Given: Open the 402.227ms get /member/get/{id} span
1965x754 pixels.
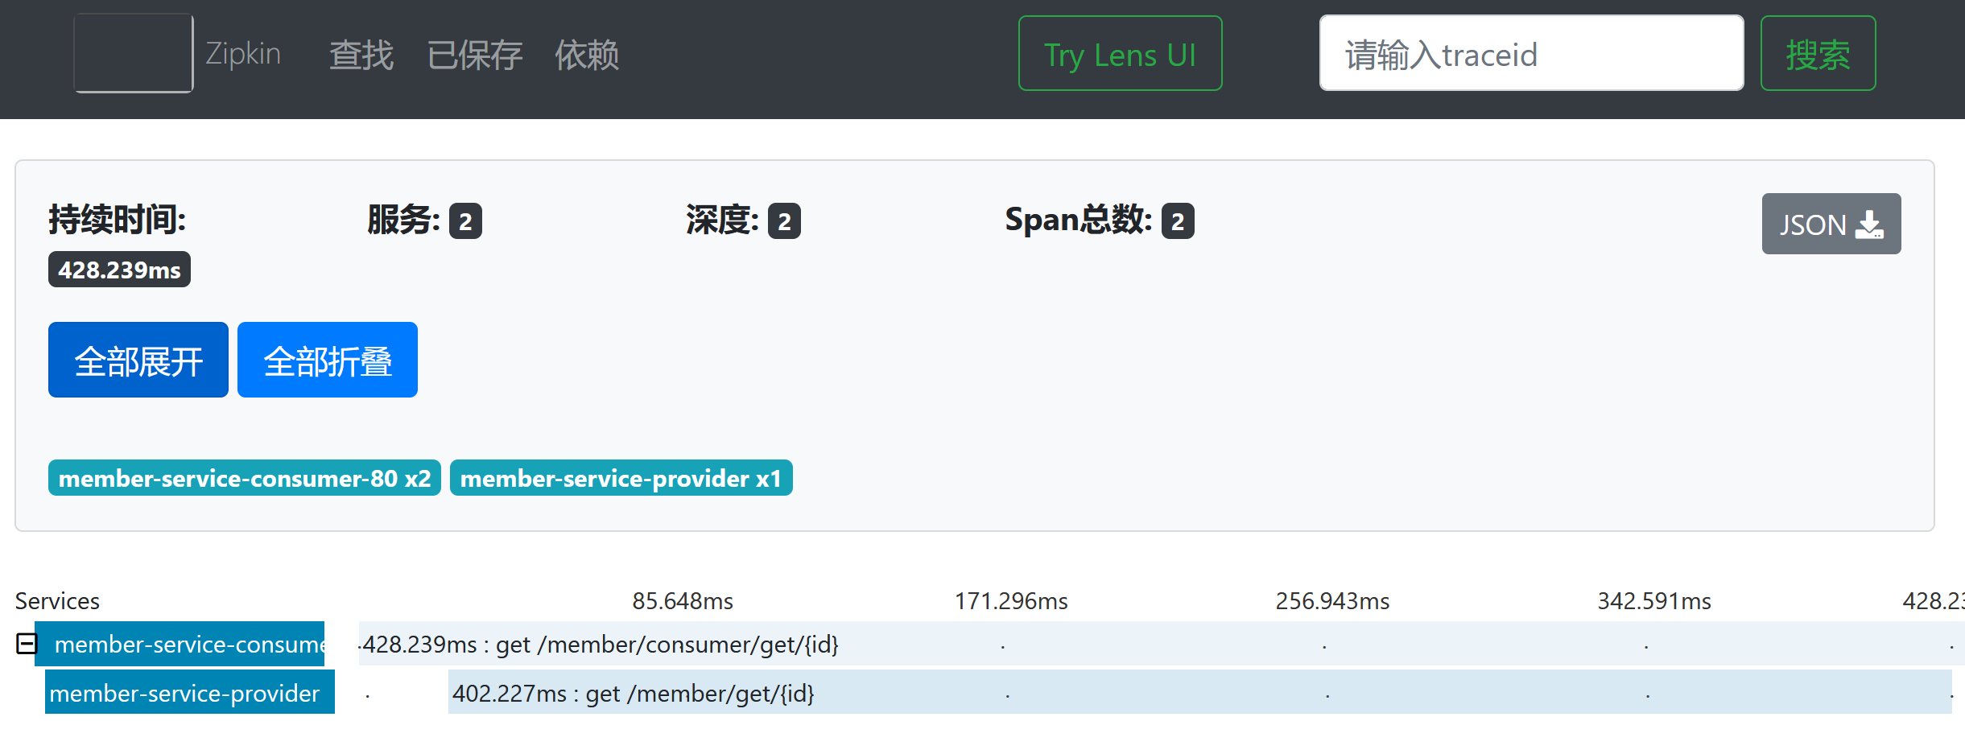Looking at the screenshot, I should coord(1200,692).
